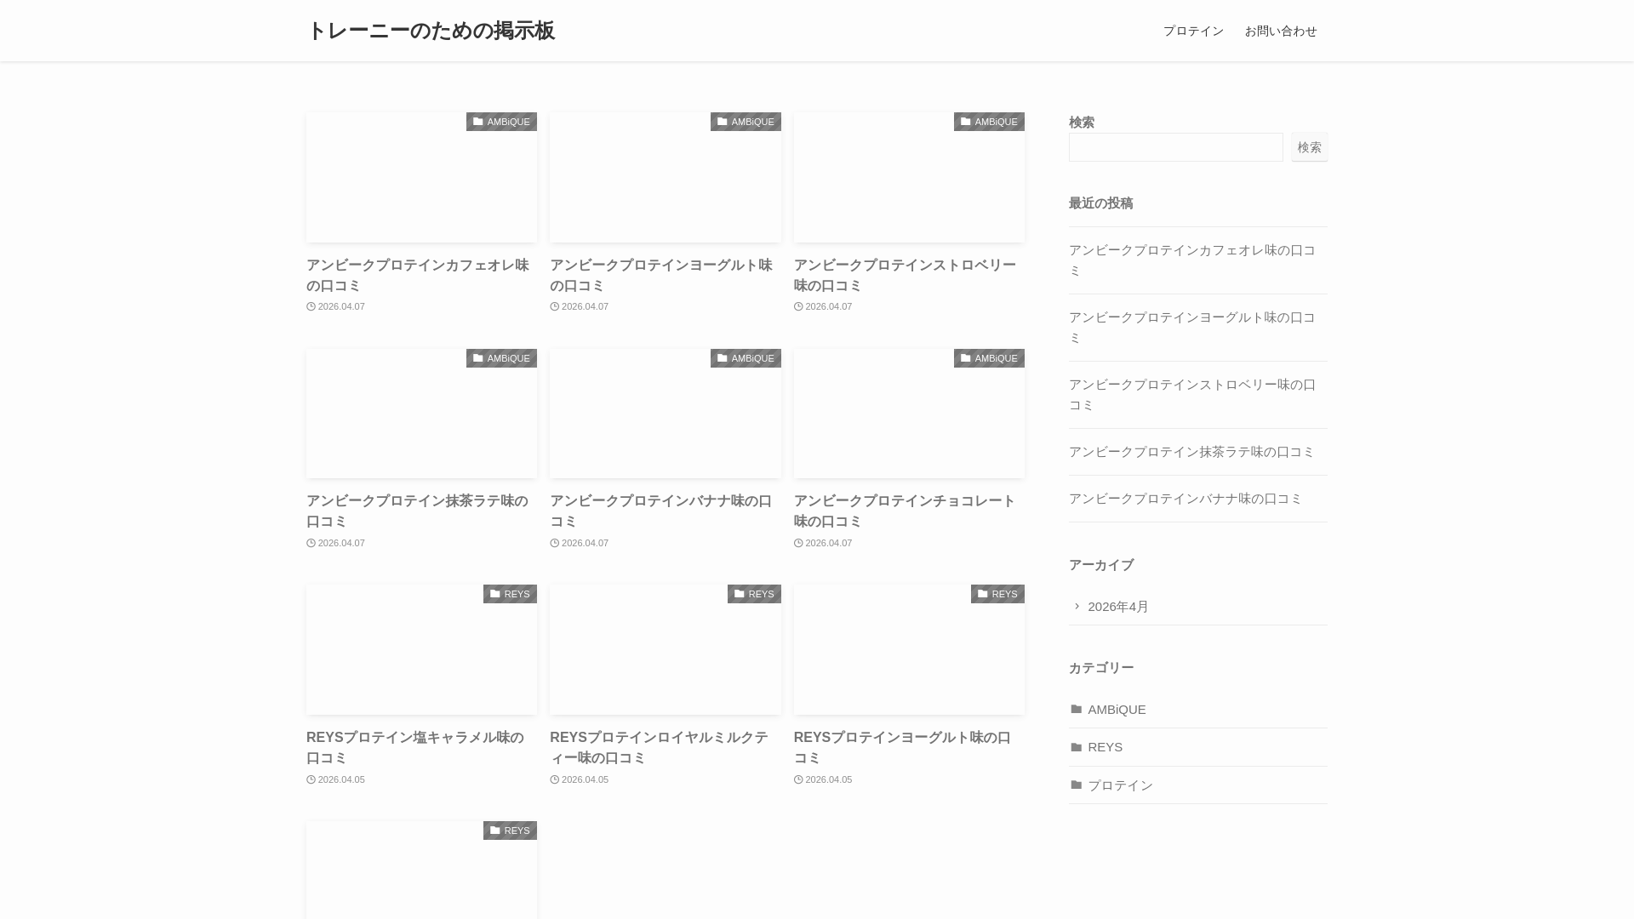Click AMBiQUE tag on ストロベリー味 card
Screen dimensions: 1634x919
point(989,122)
